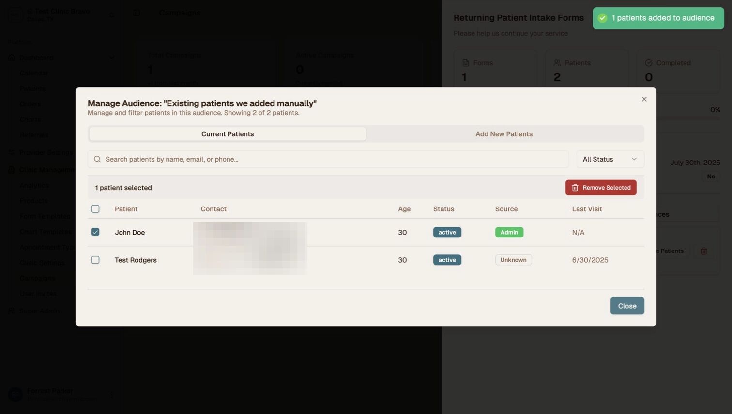Switch to the Add New Patients tab
This screenshot has width=732, height=414.
coord(504,134)
